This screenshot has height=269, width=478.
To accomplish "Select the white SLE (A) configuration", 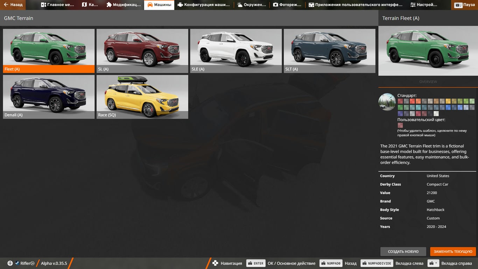I will (236, 51).
